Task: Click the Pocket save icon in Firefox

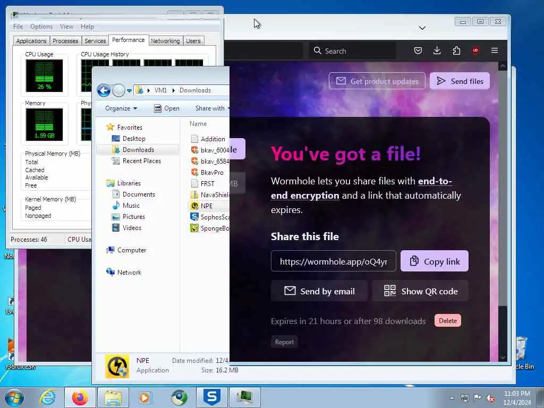Action: point(418,50)
